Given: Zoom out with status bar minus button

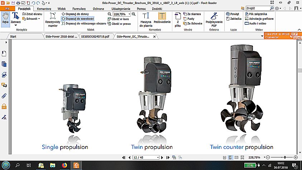Looking at the screenshot, I should [x=268, y=157].
